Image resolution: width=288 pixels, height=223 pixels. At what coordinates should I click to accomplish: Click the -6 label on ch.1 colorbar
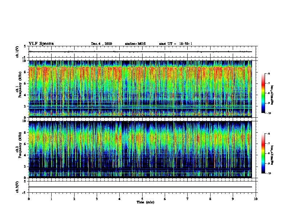tap(269, 74)
